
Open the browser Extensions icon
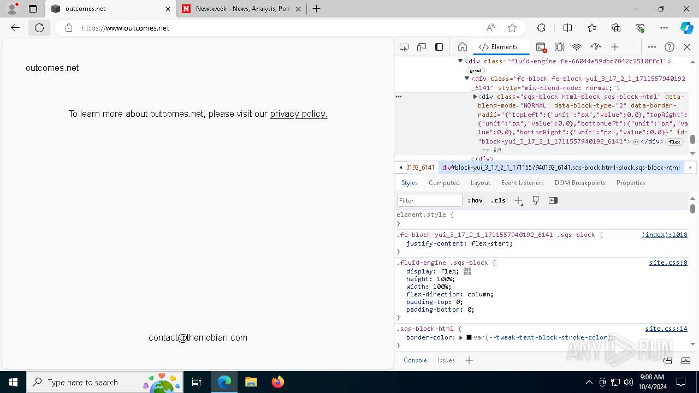(541, 28)
